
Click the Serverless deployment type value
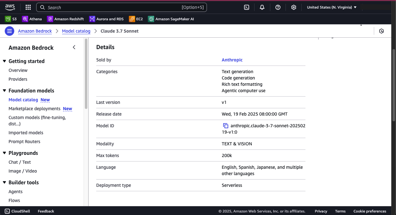coord(232,185)
